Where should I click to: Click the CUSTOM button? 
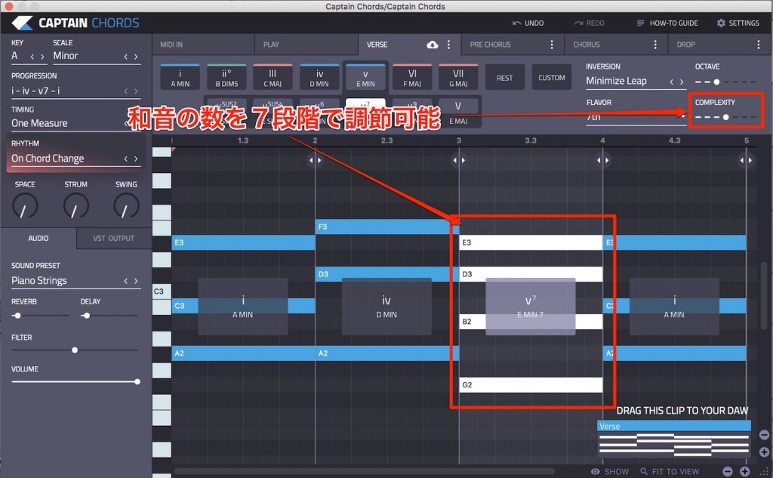point(552,76)
